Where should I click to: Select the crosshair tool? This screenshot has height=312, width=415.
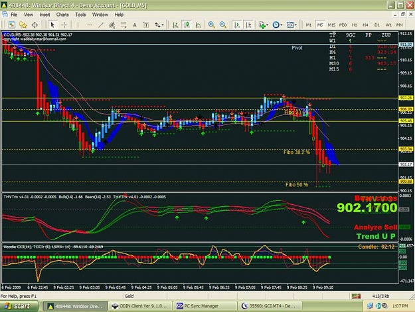(64, 25)
